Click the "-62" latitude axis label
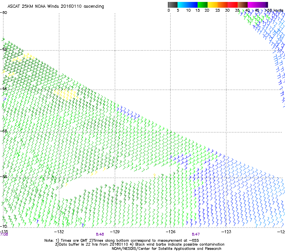This screenshot has height=251, width=285. tap(3, 49)
